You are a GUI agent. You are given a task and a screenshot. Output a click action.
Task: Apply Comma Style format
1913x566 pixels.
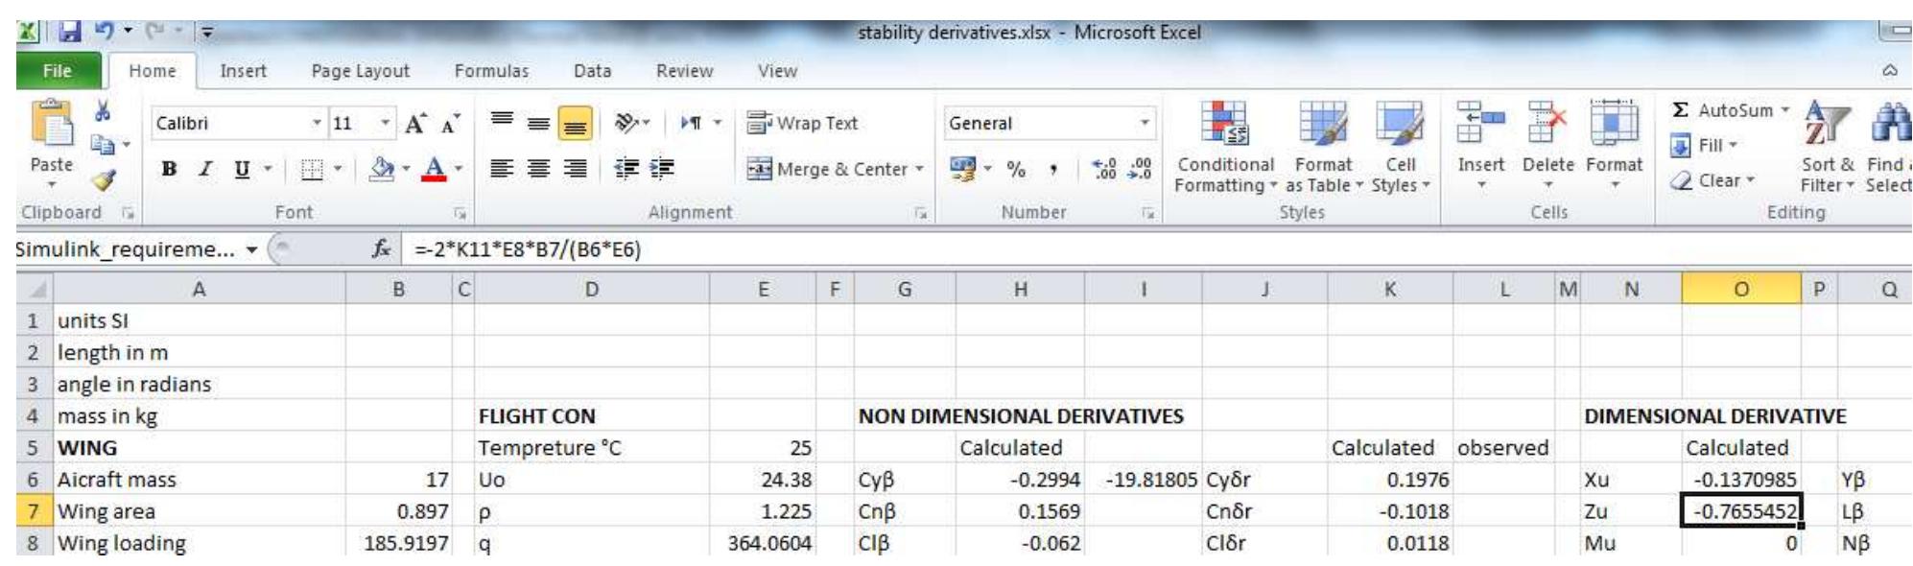pos(1053,170)
